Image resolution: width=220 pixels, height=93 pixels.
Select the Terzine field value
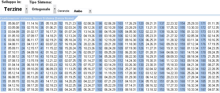[x=13, y=9]
